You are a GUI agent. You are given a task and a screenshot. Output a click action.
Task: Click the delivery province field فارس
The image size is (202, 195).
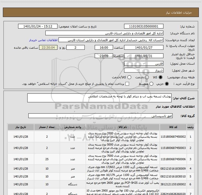pos(144,64)
